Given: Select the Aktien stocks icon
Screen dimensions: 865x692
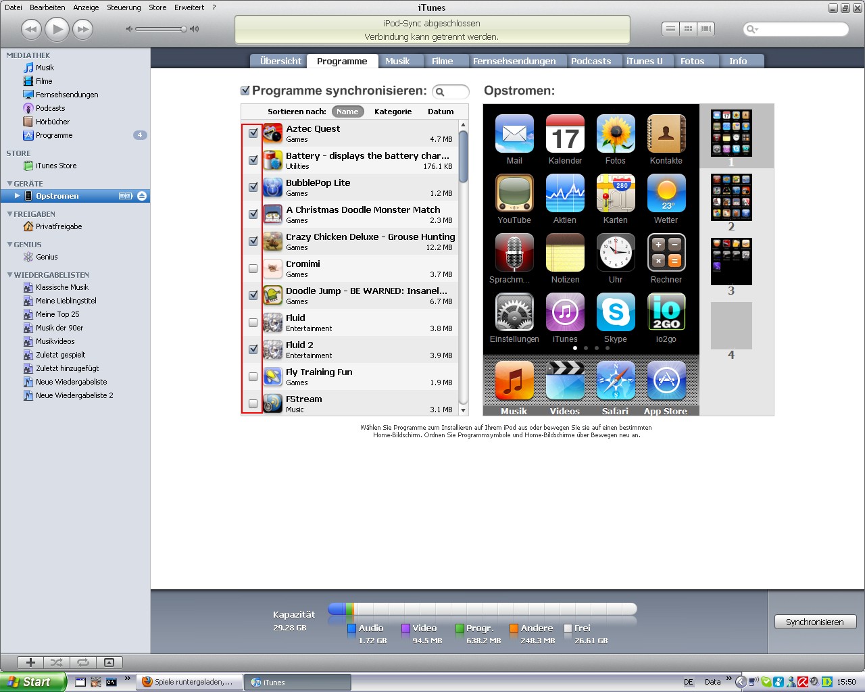Looking at the screenshot, I should (x=565, y=193).
